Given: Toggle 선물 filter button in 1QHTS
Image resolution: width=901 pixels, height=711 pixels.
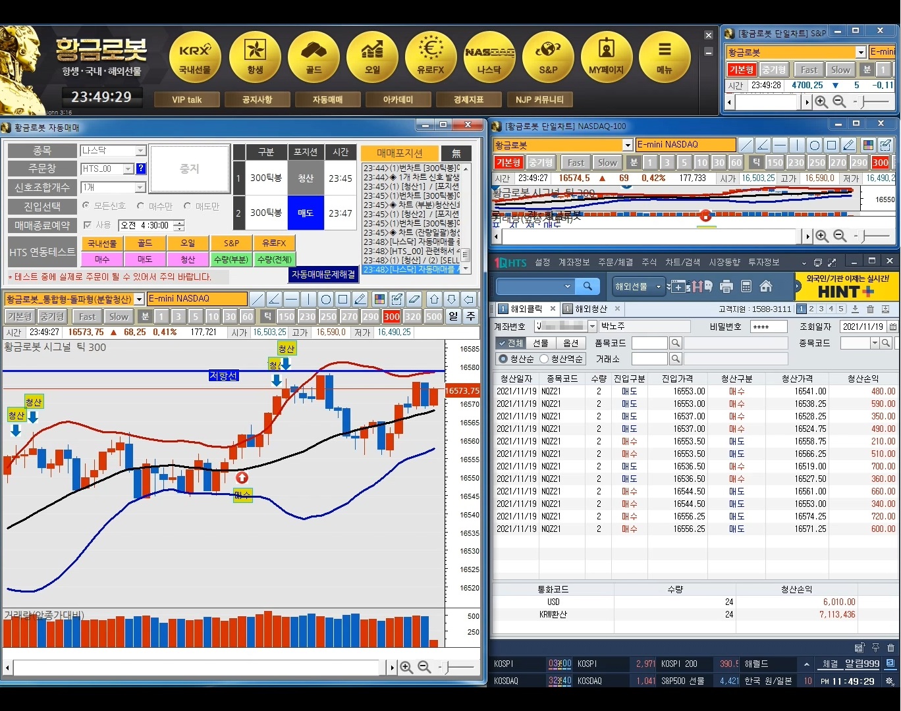Looking at the screenshot, I should (x=541, y=343).
